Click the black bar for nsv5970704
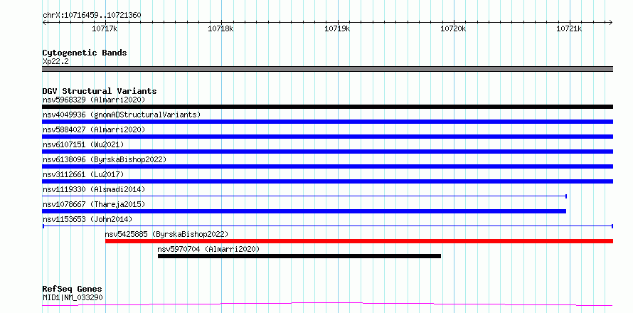This screenshot has height=313, width=633. click(x=299, y=256)
